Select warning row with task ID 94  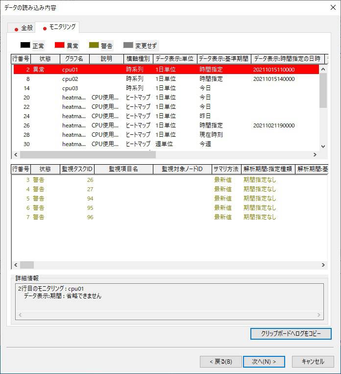[x=170, y=198]
